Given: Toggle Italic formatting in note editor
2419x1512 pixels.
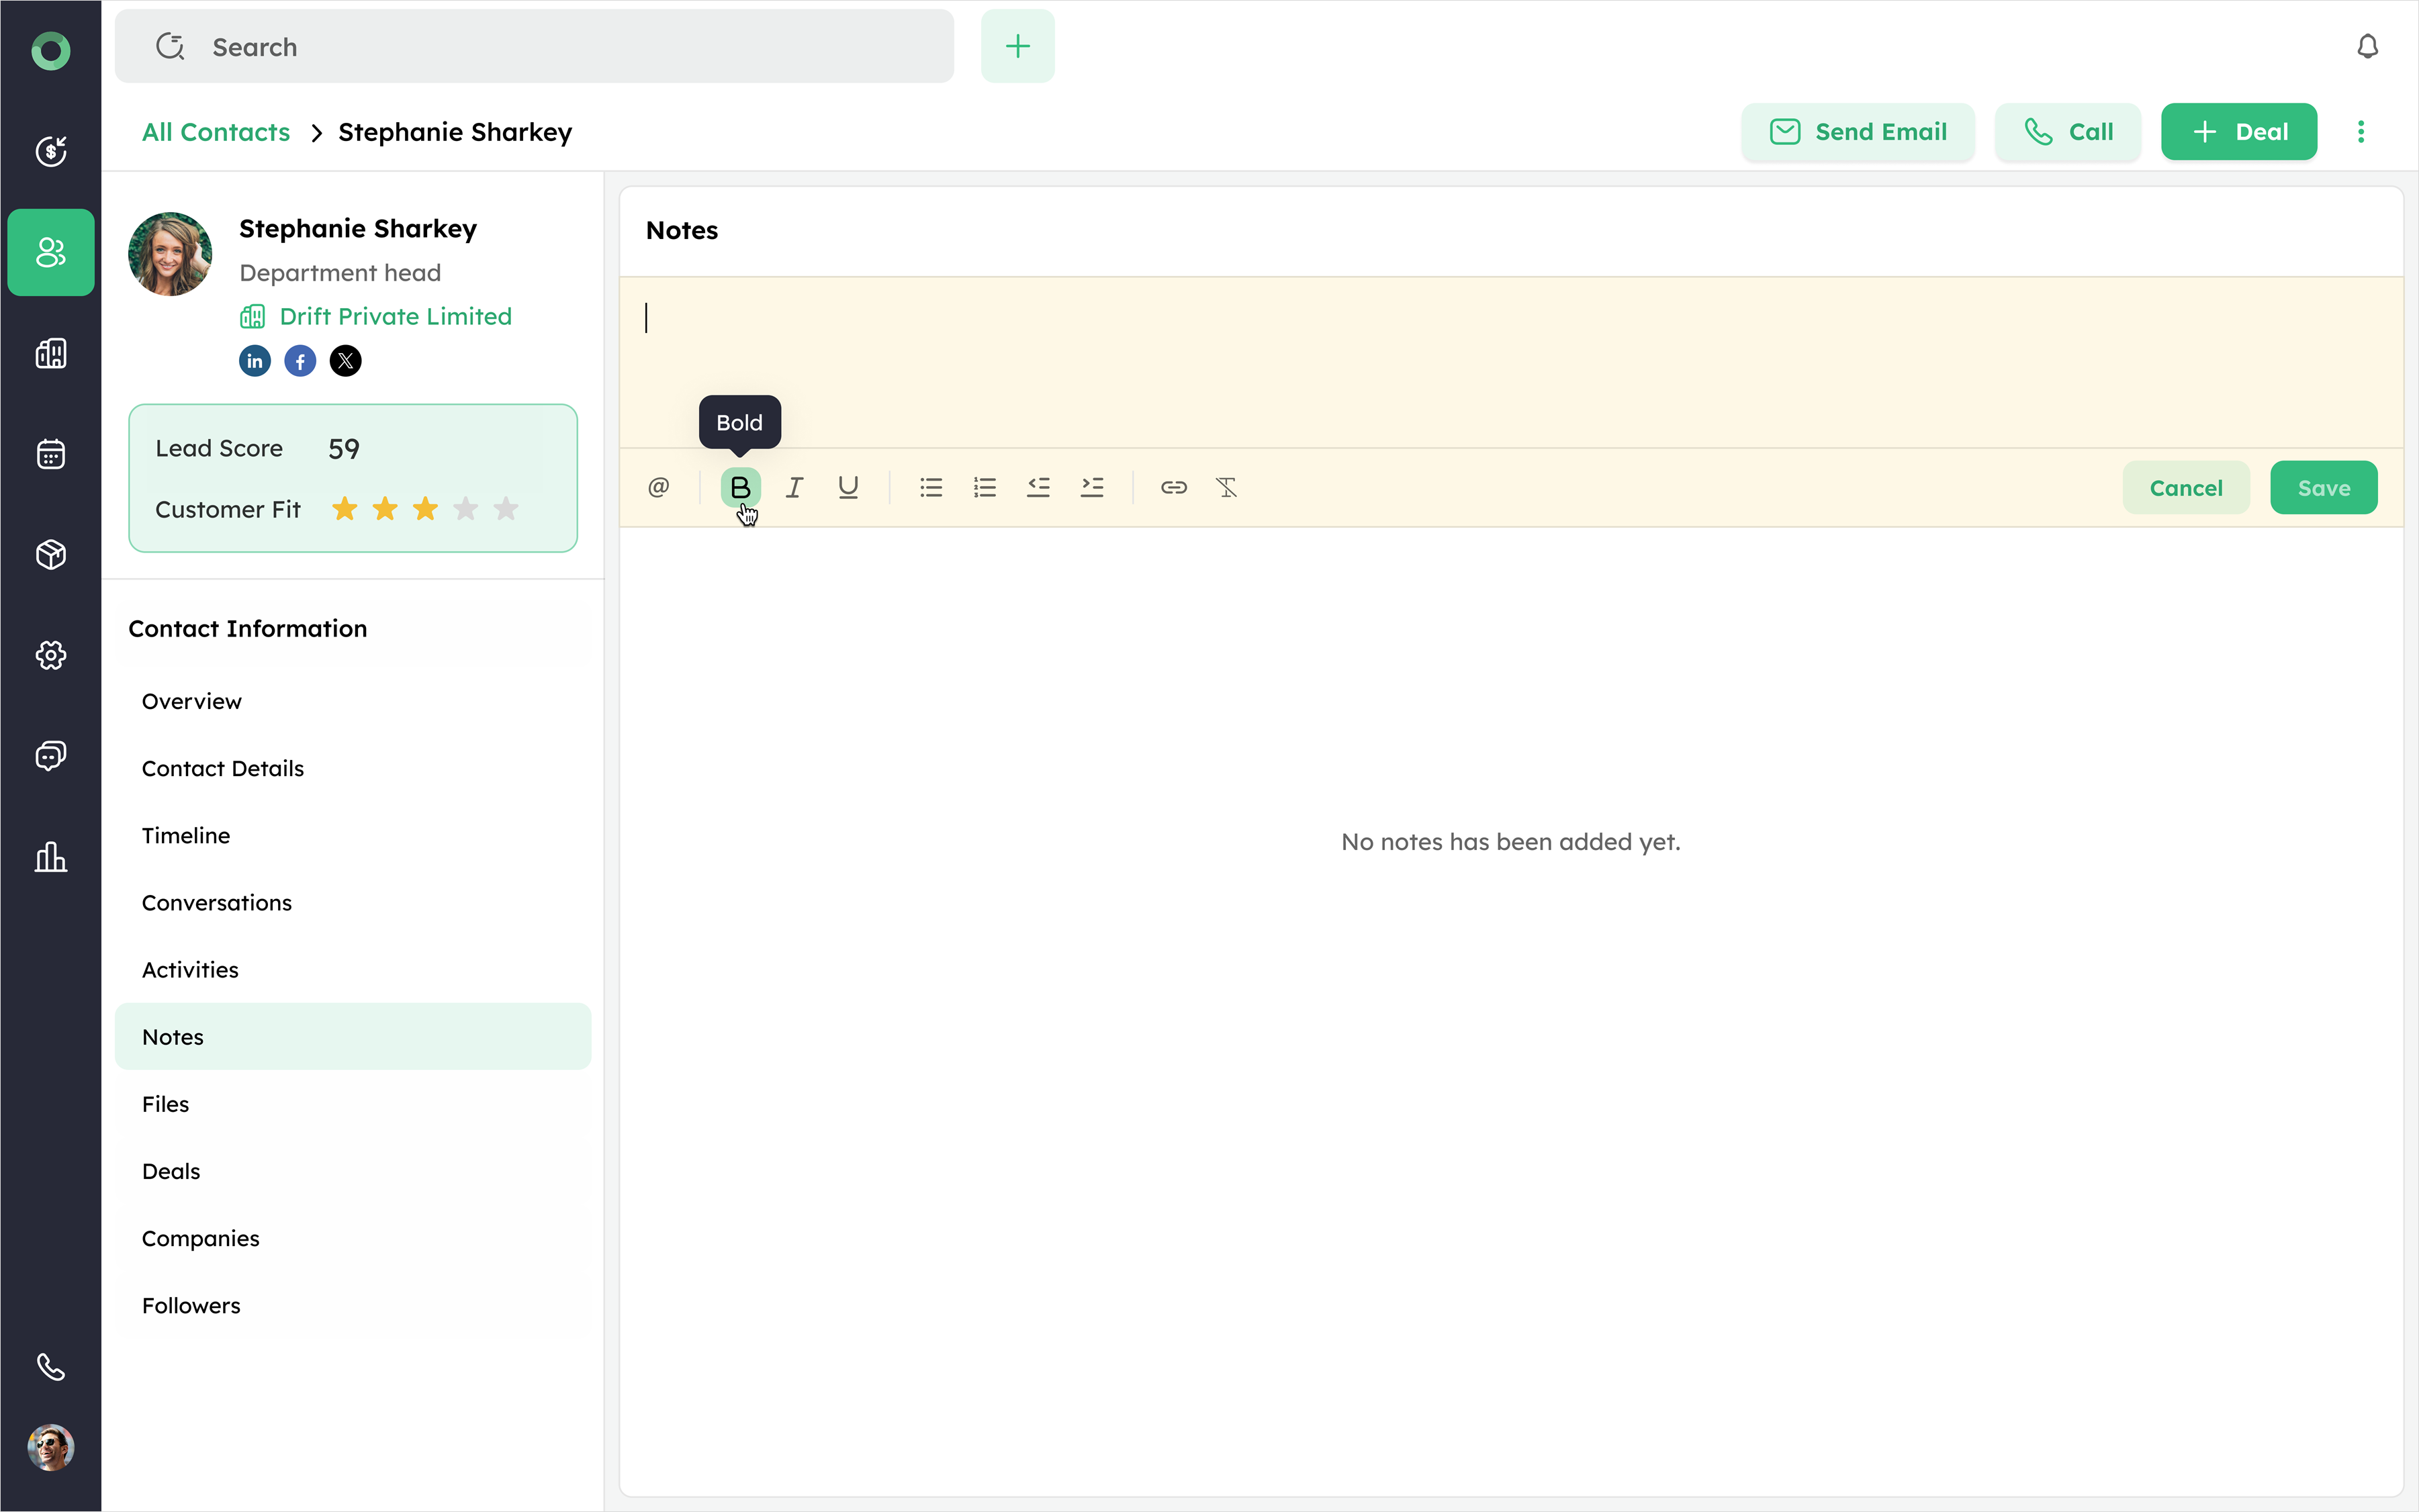Looking at the screenshot, I should click(x=794, y=487).
